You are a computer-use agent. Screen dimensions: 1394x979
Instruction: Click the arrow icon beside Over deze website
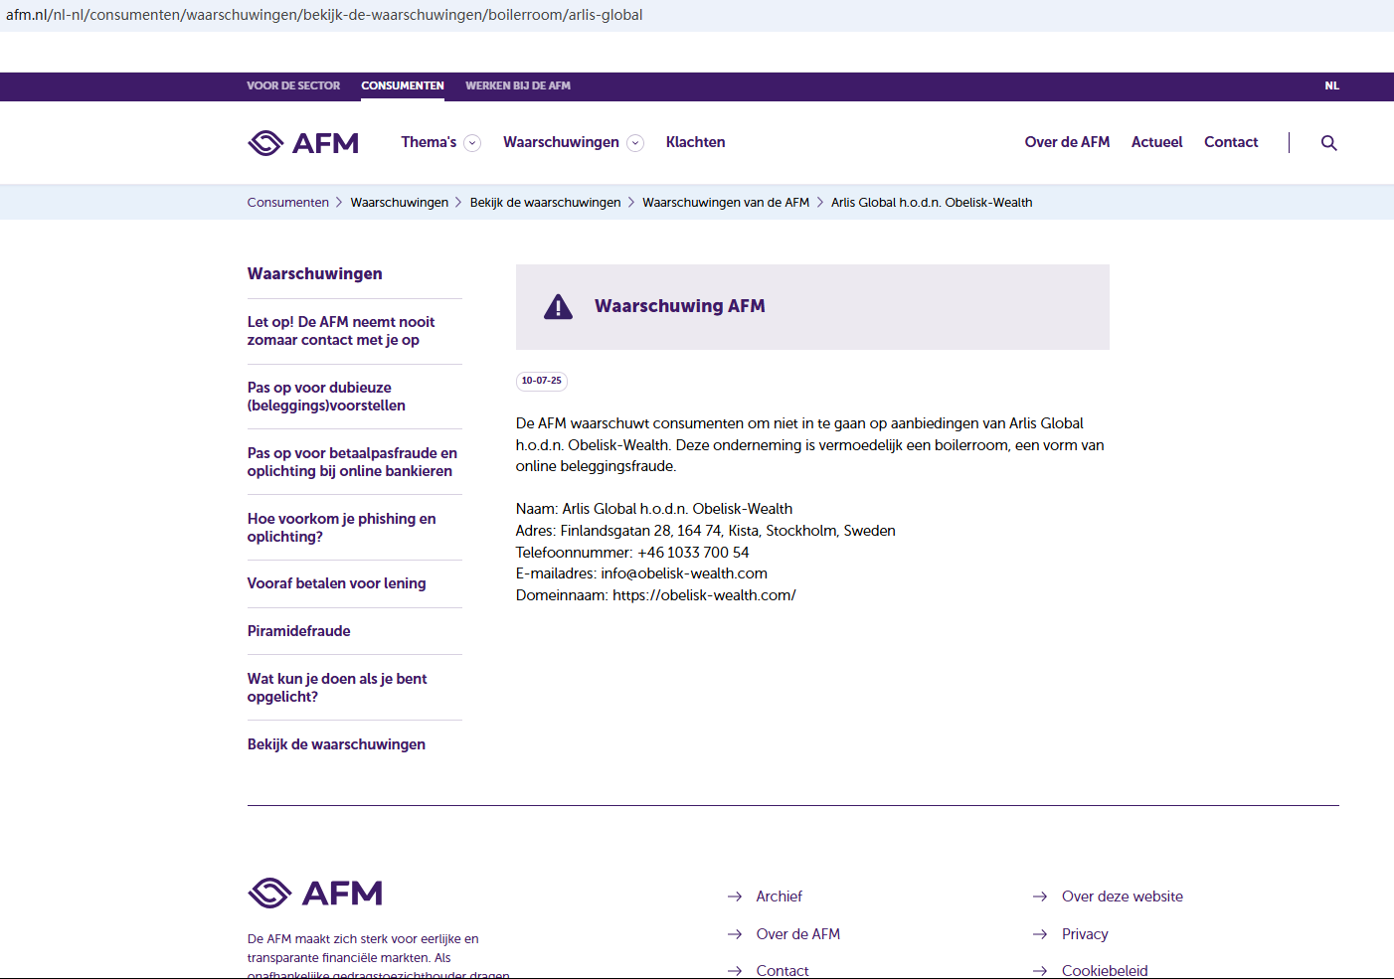pyautogui.click(x=1040, y=897)
